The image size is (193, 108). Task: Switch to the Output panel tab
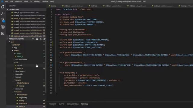click(62, 104)
